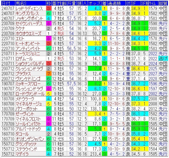Click horse name ホウオウエミーズ
Screen dimensions: 169x158
point(28,34)
